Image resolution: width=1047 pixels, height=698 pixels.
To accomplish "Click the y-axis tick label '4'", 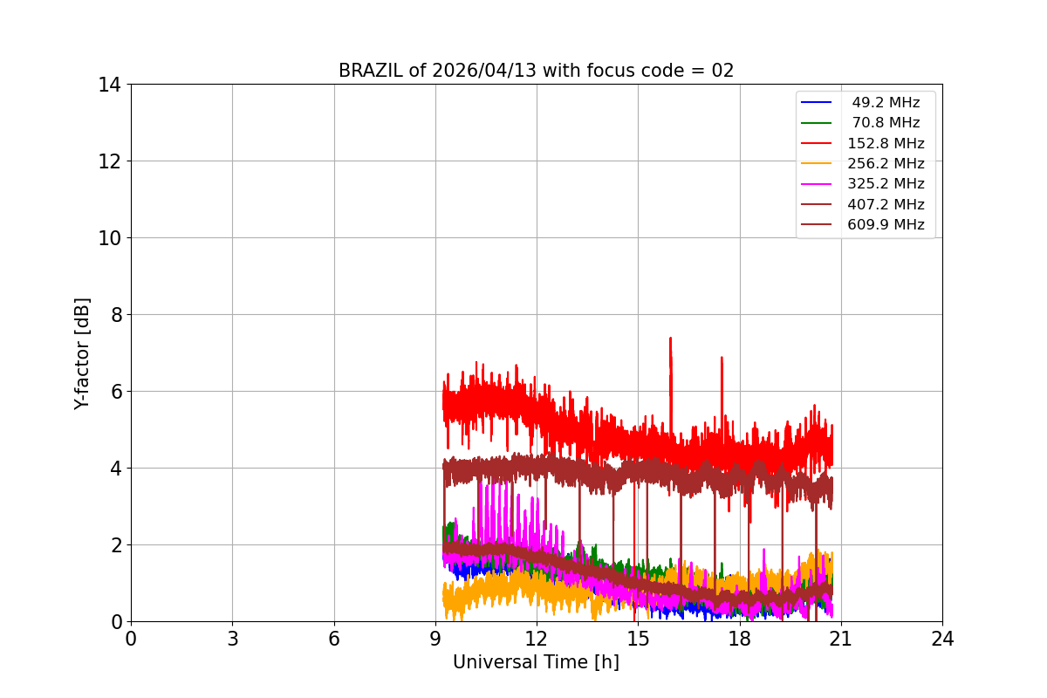I will [x=115, y=469].
